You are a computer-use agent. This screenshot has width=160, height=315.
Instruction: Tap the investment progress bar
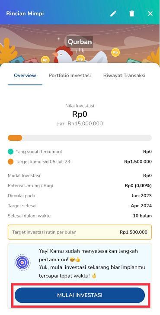tap(80, 138)
